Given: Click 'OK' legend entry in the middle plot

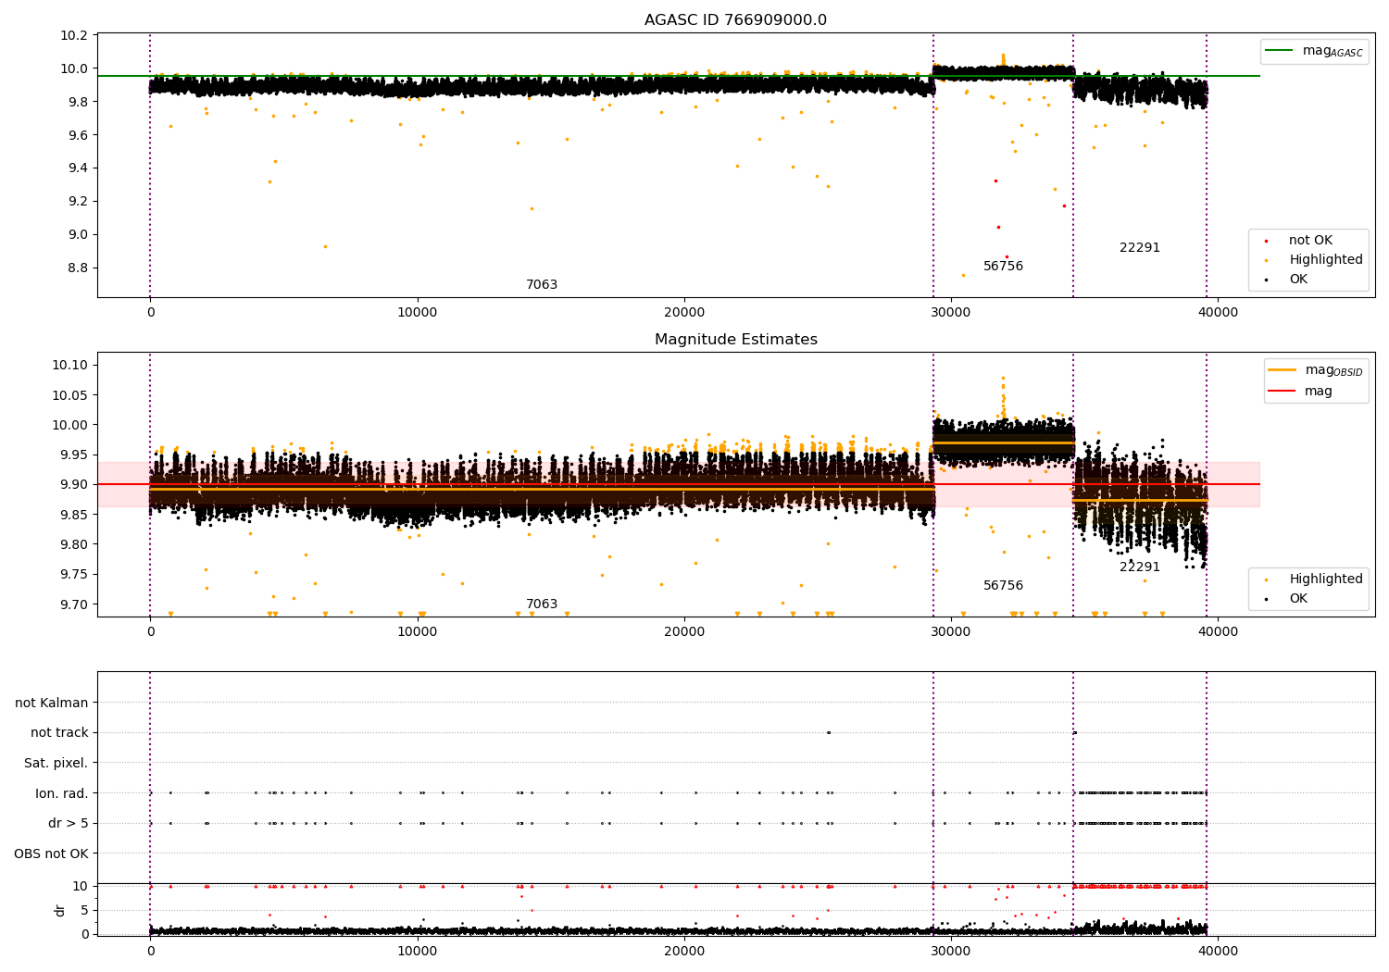Looking at the screenshot, I should coord(1283,599).
